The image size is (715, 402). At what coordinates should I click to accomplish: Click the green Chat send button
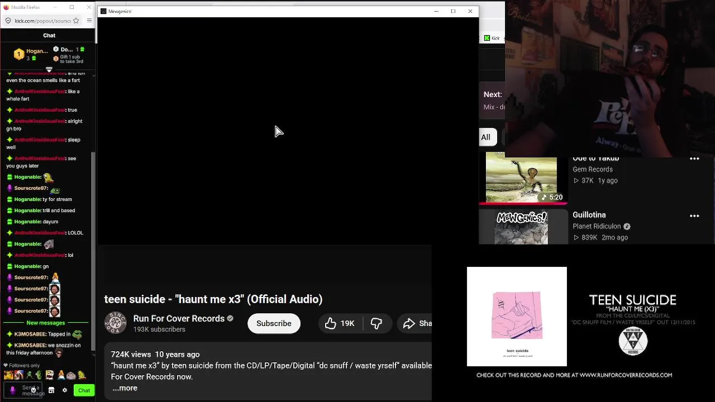[x=84, y=390]
